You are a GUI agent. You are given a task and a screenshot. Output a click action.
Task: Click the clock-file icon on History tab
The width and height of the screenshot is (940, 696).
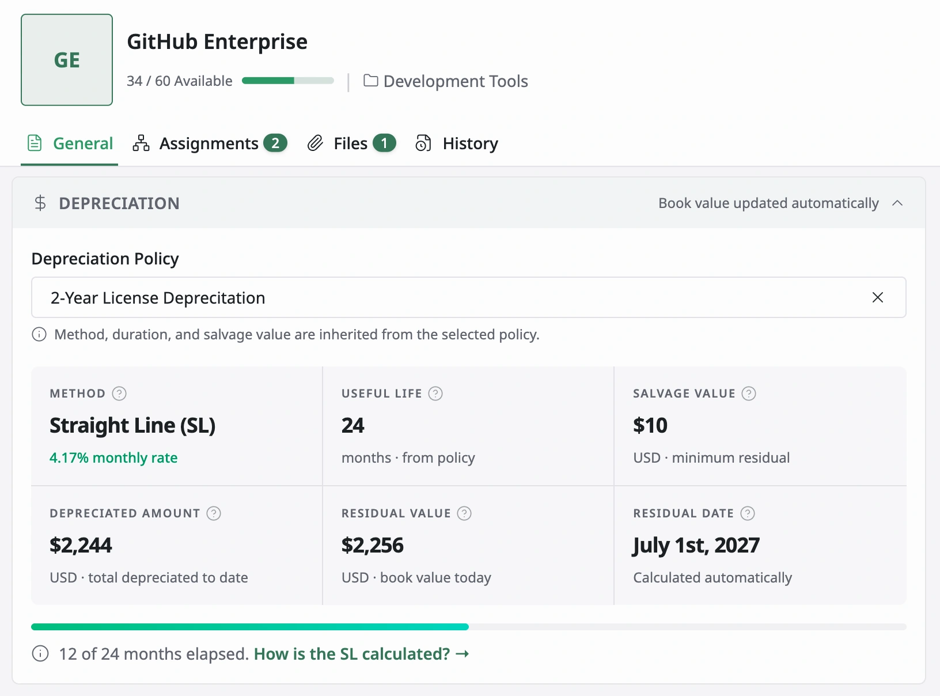pyautogui.click(x=423, y=143)
